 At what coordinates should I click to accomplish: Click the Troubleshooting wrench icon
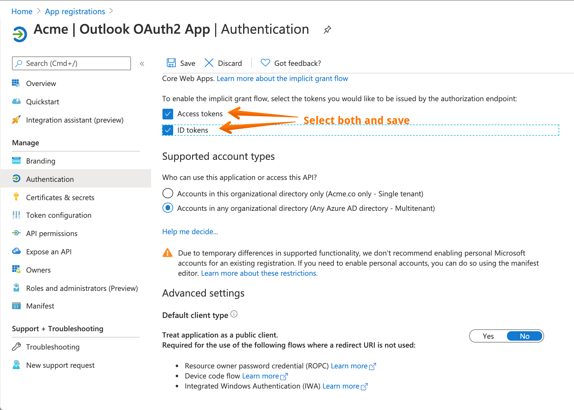coord(16,347)
